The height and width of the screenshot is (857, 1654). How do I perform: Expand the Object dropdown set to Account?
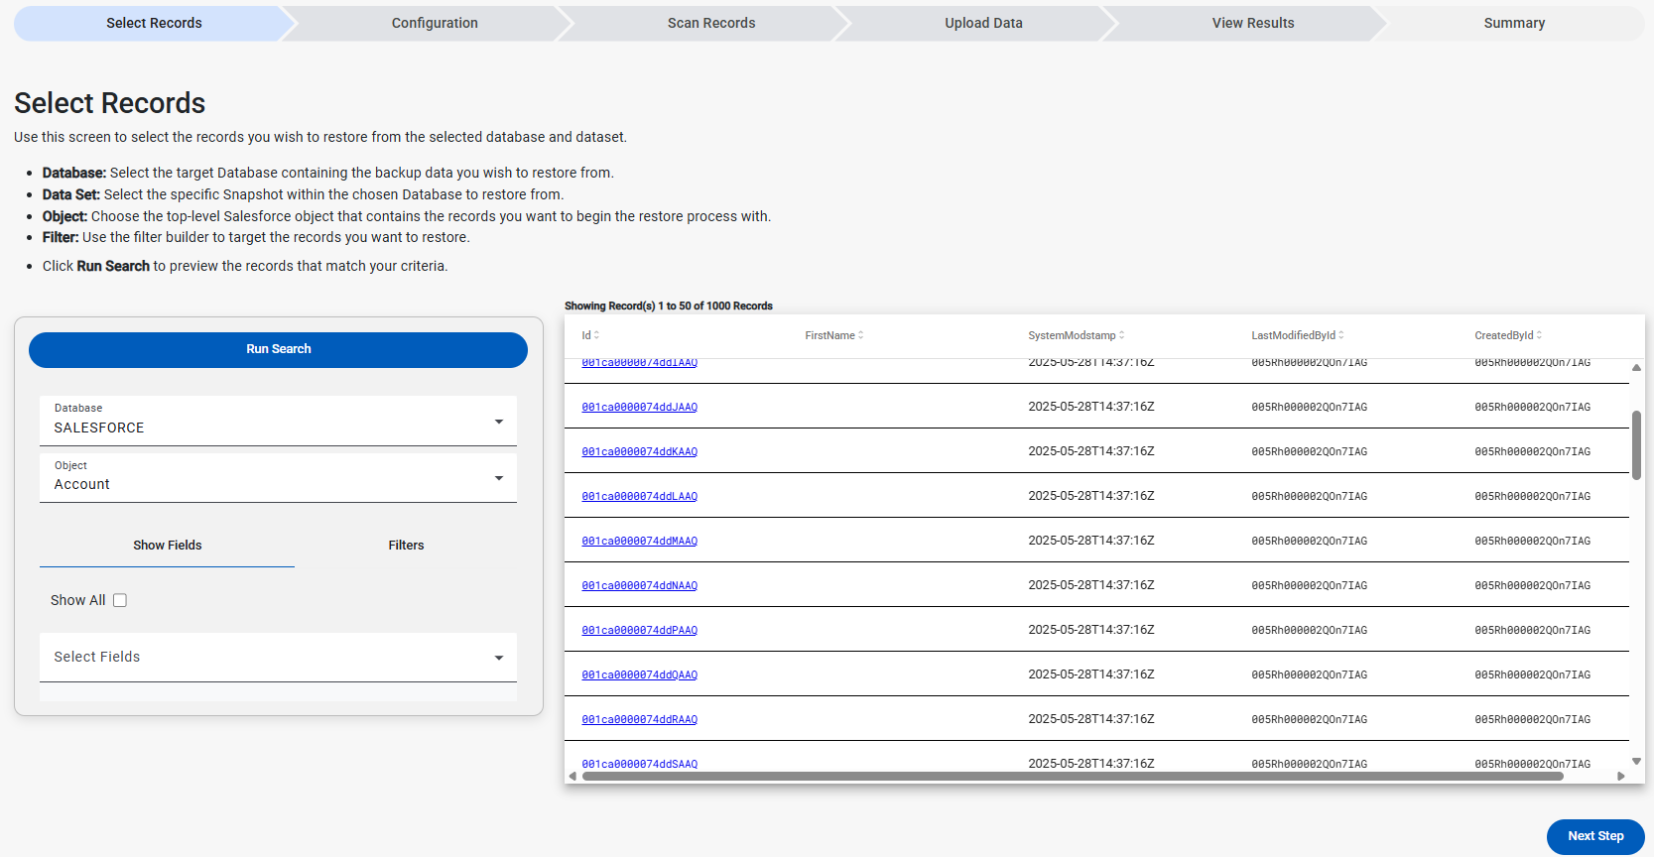point(278,477)
